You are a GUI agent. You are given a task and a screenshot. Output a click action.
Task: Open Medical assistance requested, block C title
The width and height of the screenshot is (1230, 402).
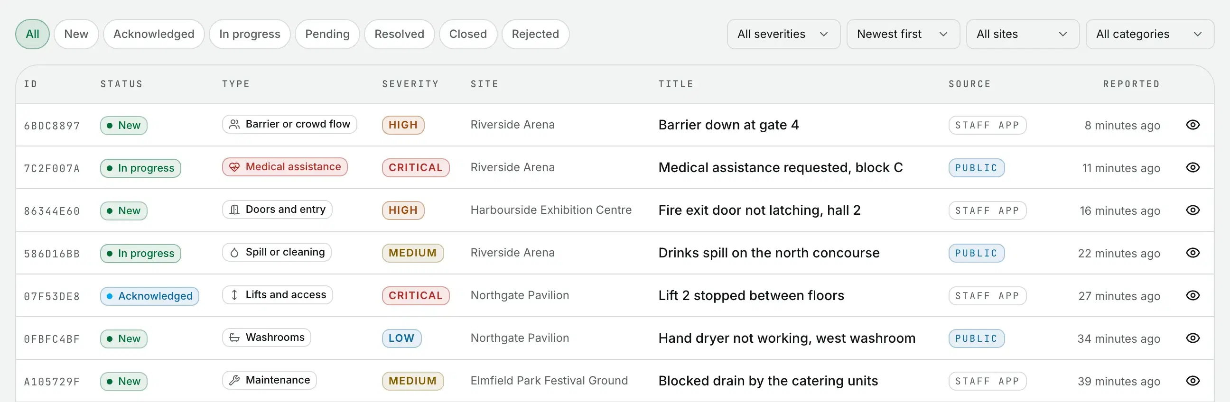(781, 167)
